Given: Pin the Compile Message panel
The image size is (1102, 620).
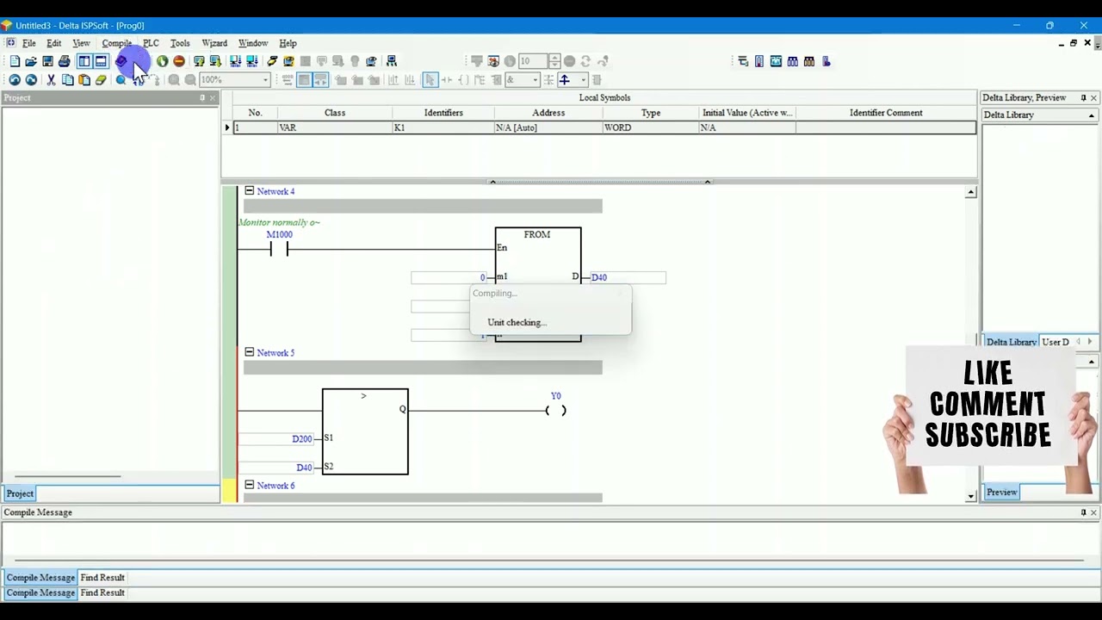Looking at the screenshot, I should coord(1083,512).
